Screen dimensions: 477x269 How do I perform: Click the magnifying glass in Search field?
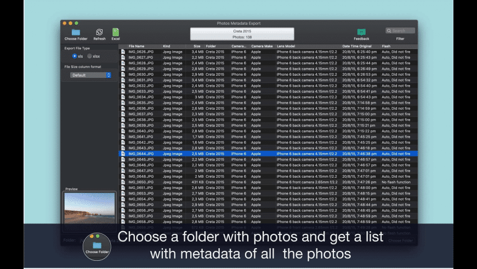pos(389,31)
